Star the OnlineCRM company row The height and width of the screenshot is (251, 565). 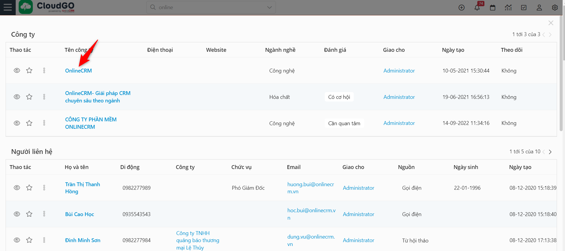(x=29, y=70)
